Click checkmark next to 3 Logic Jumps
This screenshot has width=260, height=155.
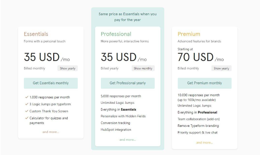pos(26,104)
